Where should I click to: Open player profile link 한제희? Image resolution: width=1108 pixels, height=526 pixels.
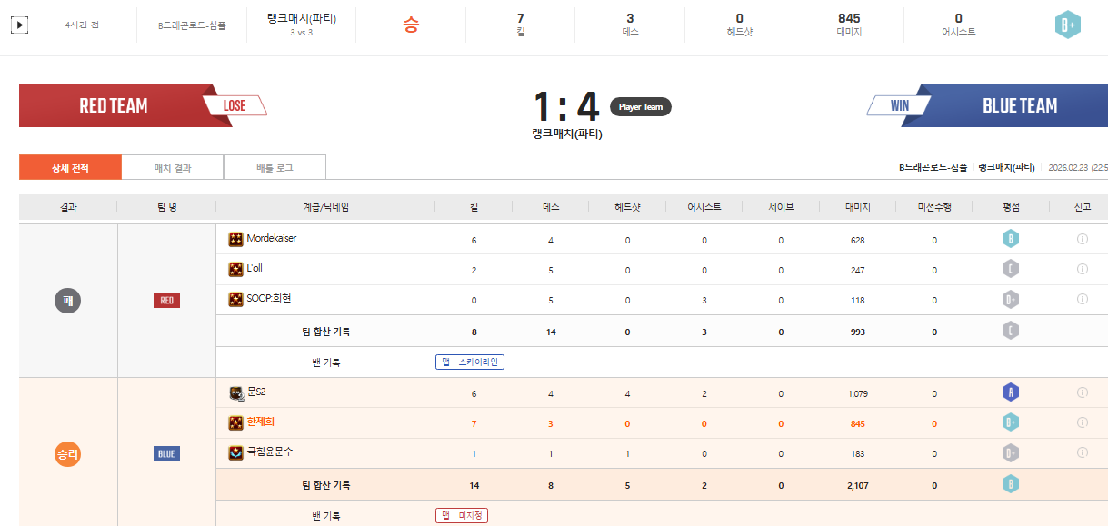pyautogui.click(x=261, y=422)
